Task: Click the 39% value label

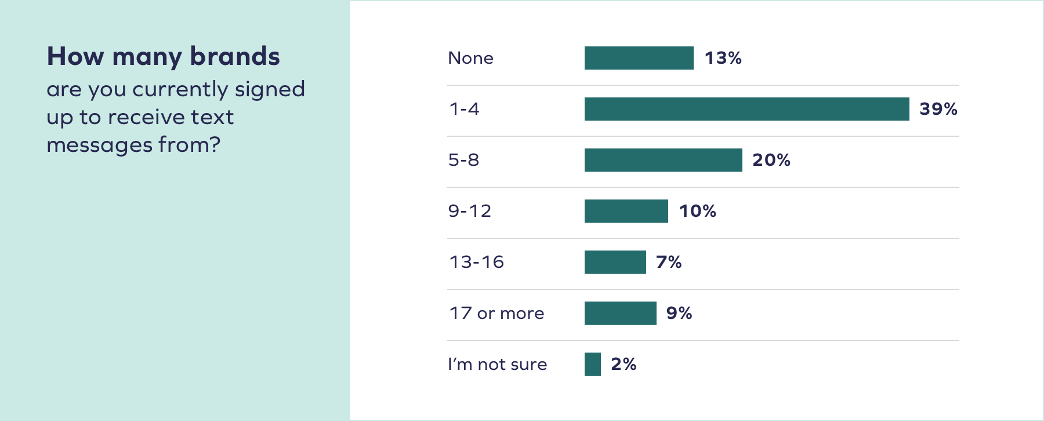Action: pos(938,109)
